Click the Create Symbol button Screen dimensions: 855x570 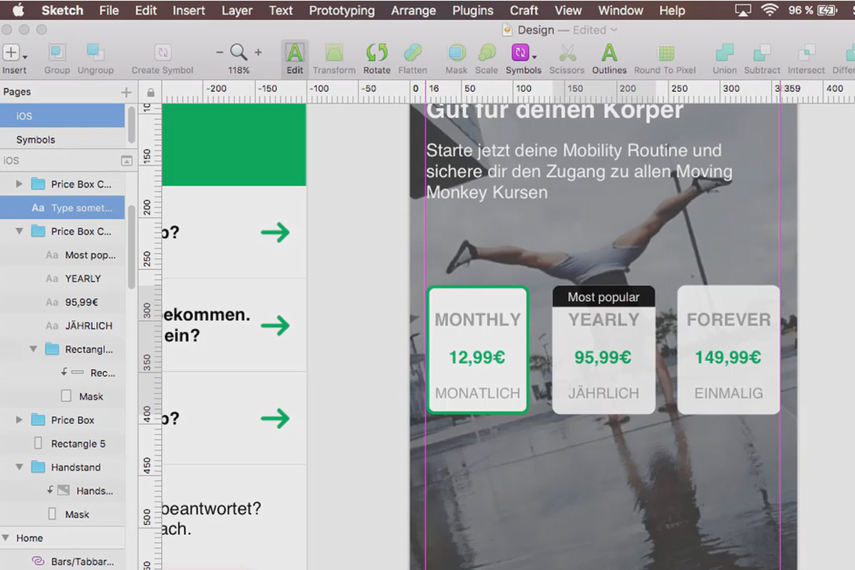point(162,54)
